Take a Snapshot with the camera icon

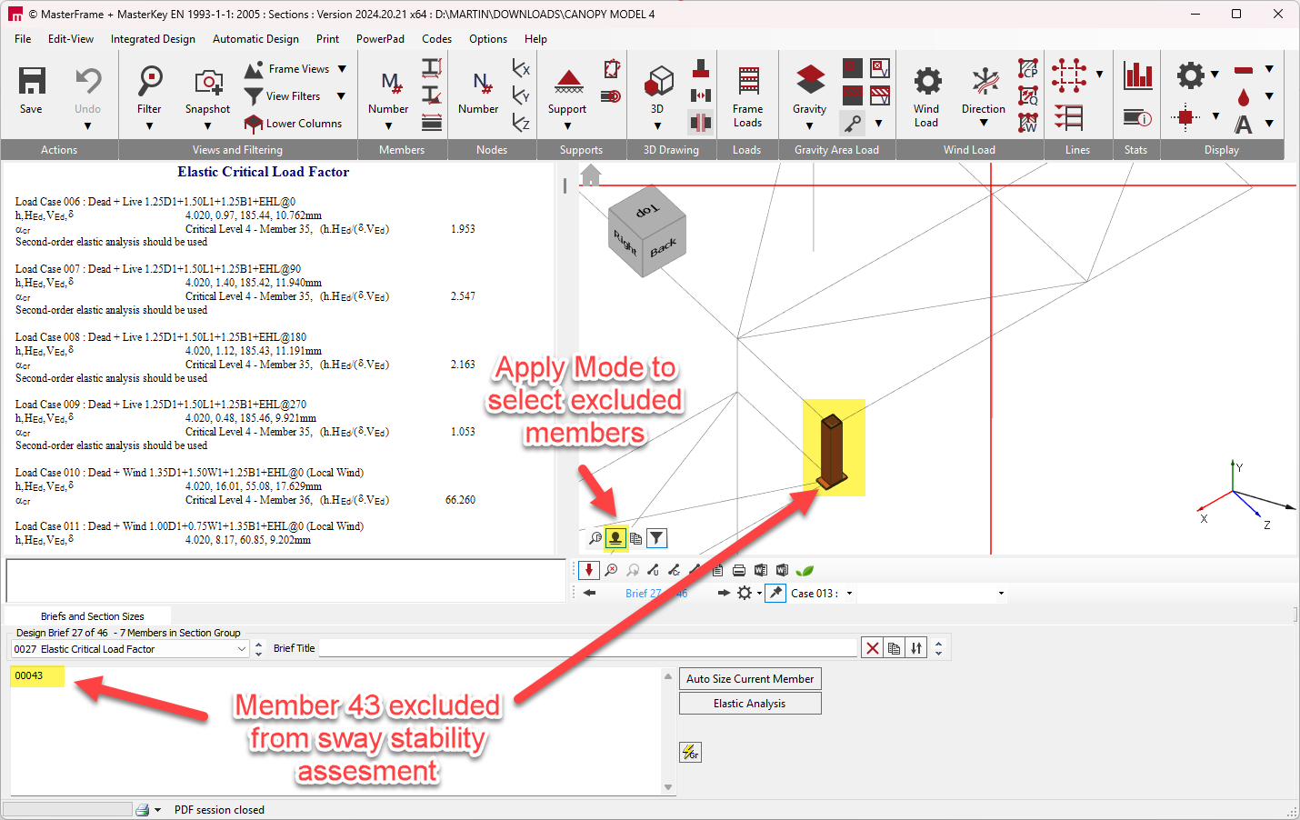tap(208, 82)
